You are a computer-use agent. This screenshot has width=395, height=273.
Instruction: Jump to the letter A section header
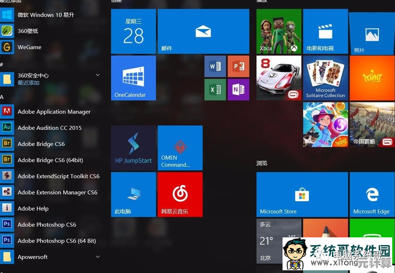(2, 97)
